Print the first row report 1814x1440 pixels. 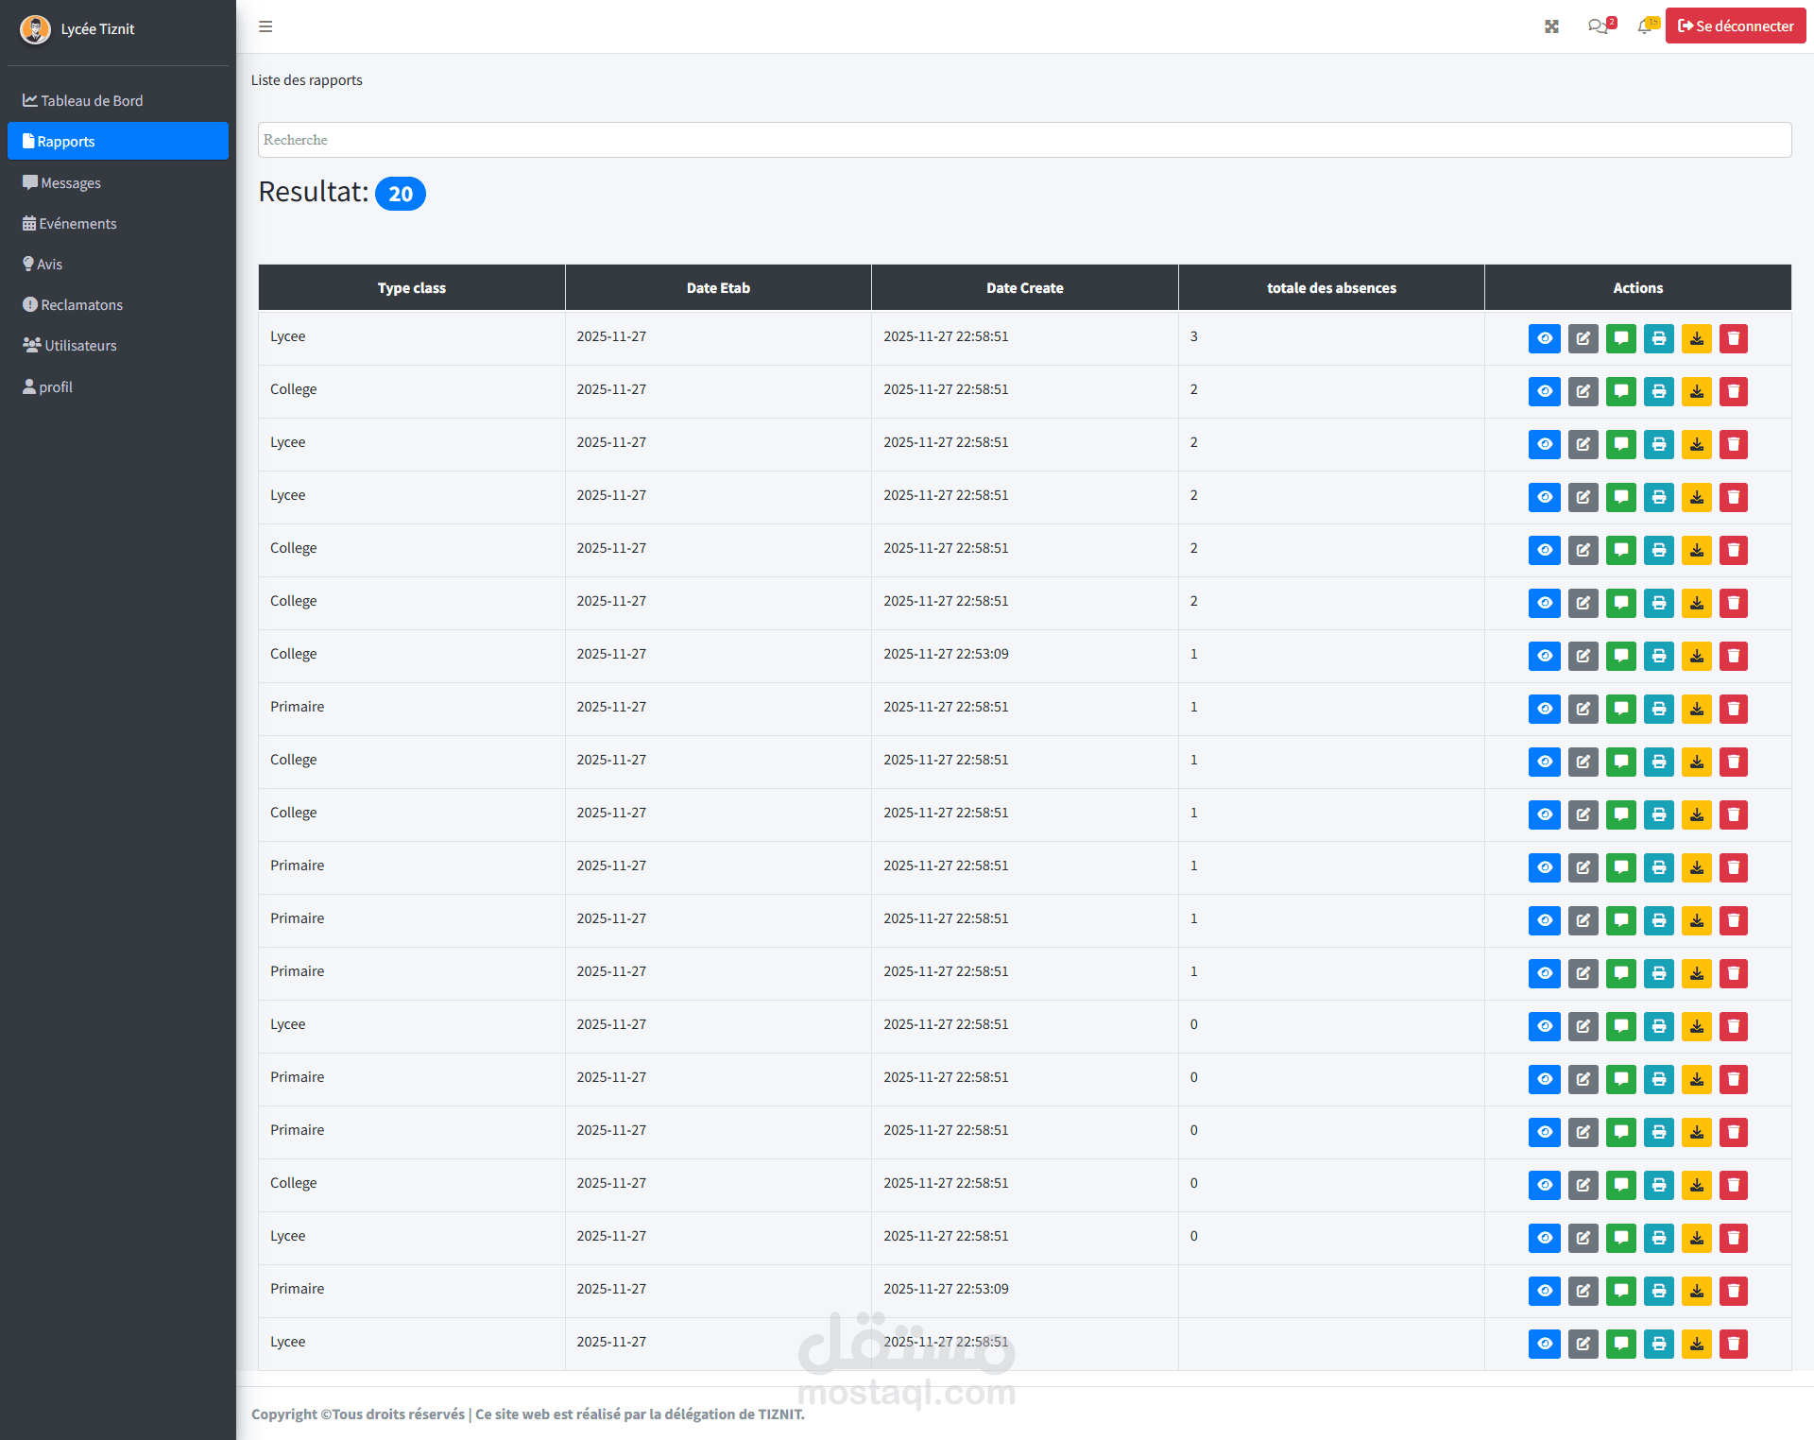pyautogui.click(x=1658, y=338)
